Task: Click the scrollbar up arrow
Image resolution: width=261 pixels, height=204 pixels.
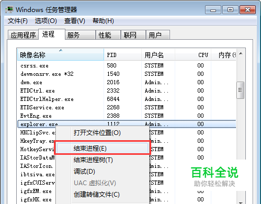Action: click(x=241, y=53)
